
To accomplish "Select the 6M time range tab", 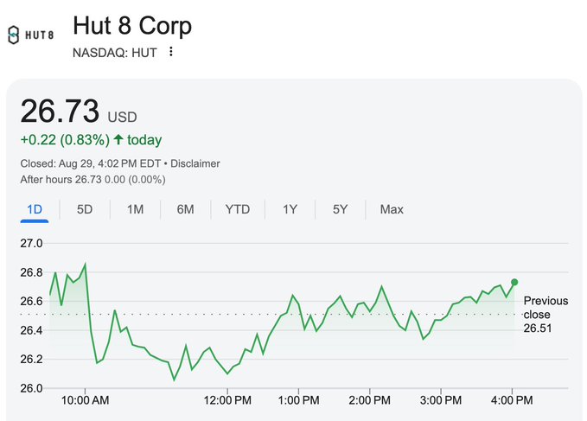I will pos(185,209).
